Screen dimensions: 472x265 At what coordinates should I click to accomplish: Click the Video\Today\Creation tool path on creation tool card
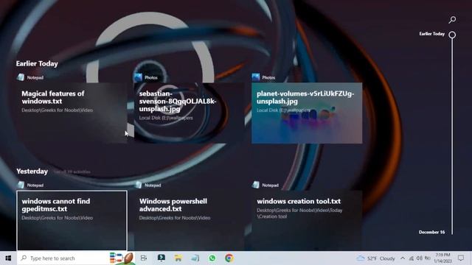[299, 213]
